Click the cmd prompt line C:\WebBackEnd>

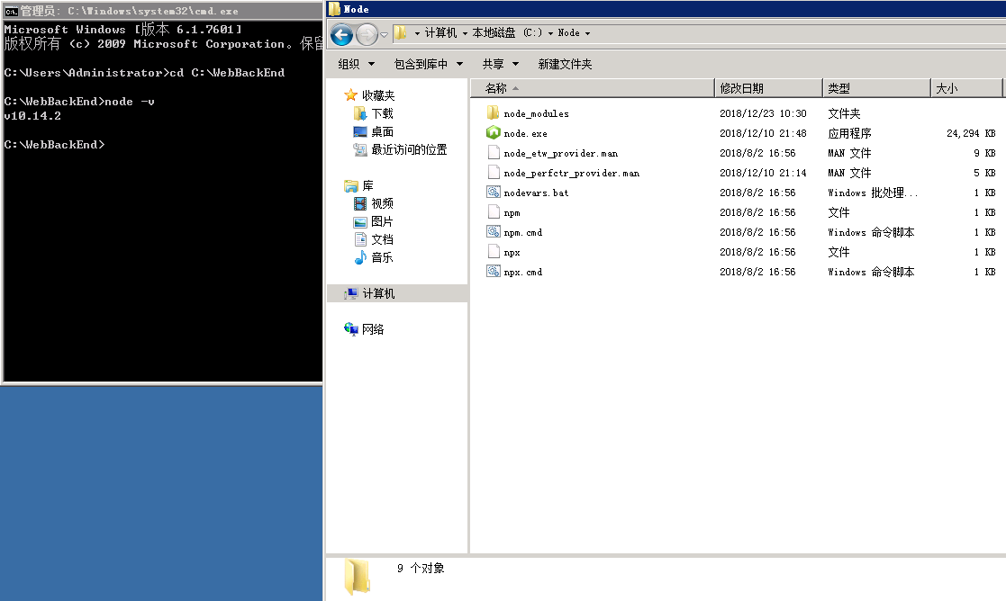tap(55, 145)
